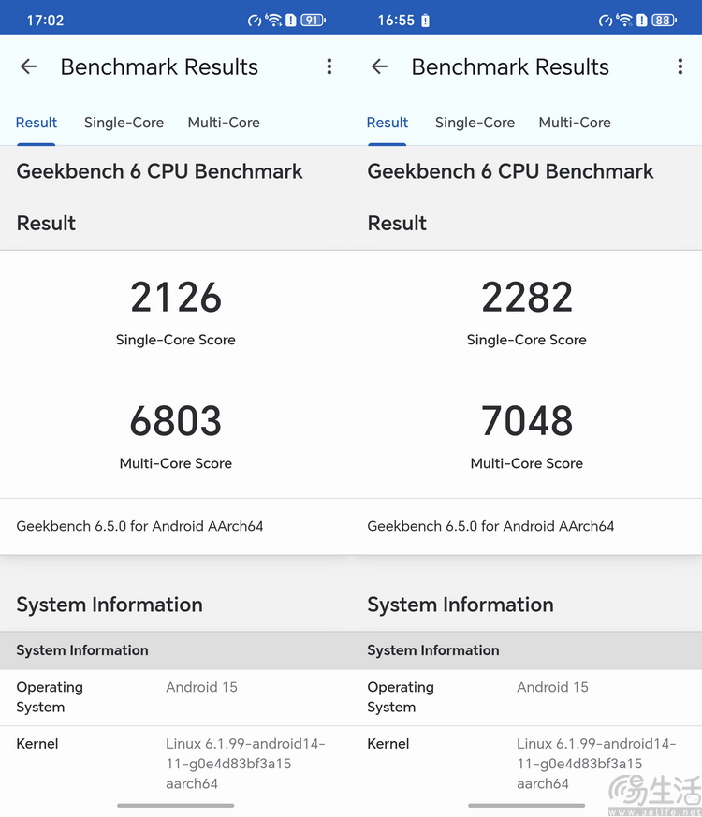Tap the small battery icon next to 16:55
This screenshot has height=817, width=702.
426,20
